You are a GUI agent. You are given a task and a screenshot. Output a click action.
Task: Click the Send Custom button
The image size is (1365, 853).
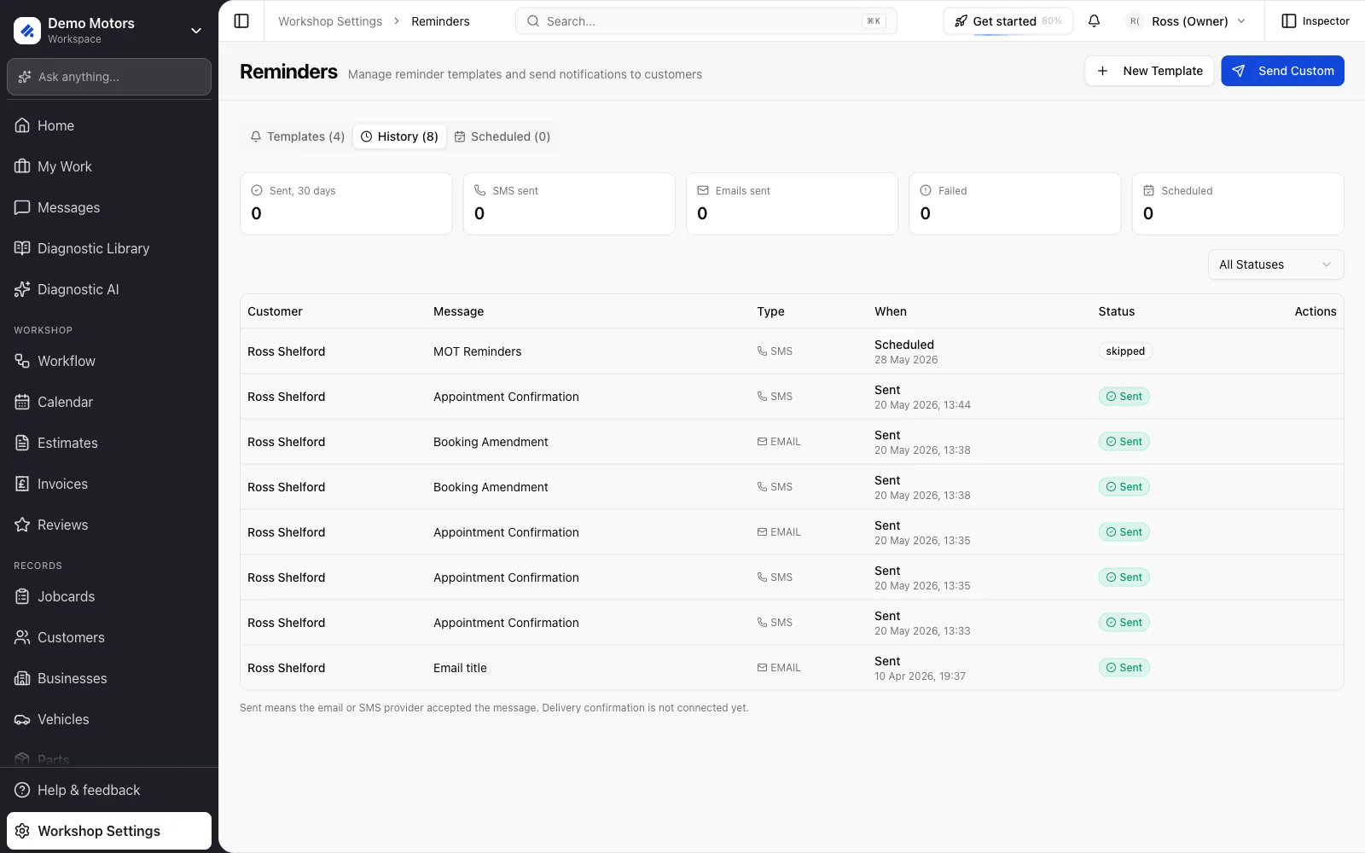coord(1282,71)
